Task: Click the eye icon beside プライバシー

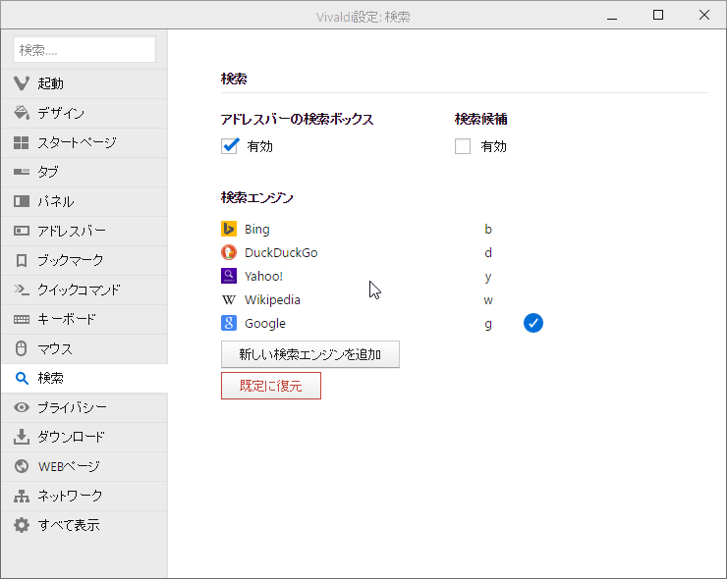Action: [22, 407]
